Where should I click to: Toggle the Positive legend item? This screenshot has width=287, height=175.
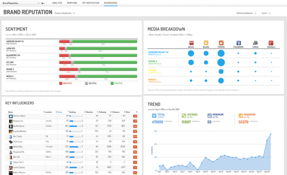pos(117,83)
